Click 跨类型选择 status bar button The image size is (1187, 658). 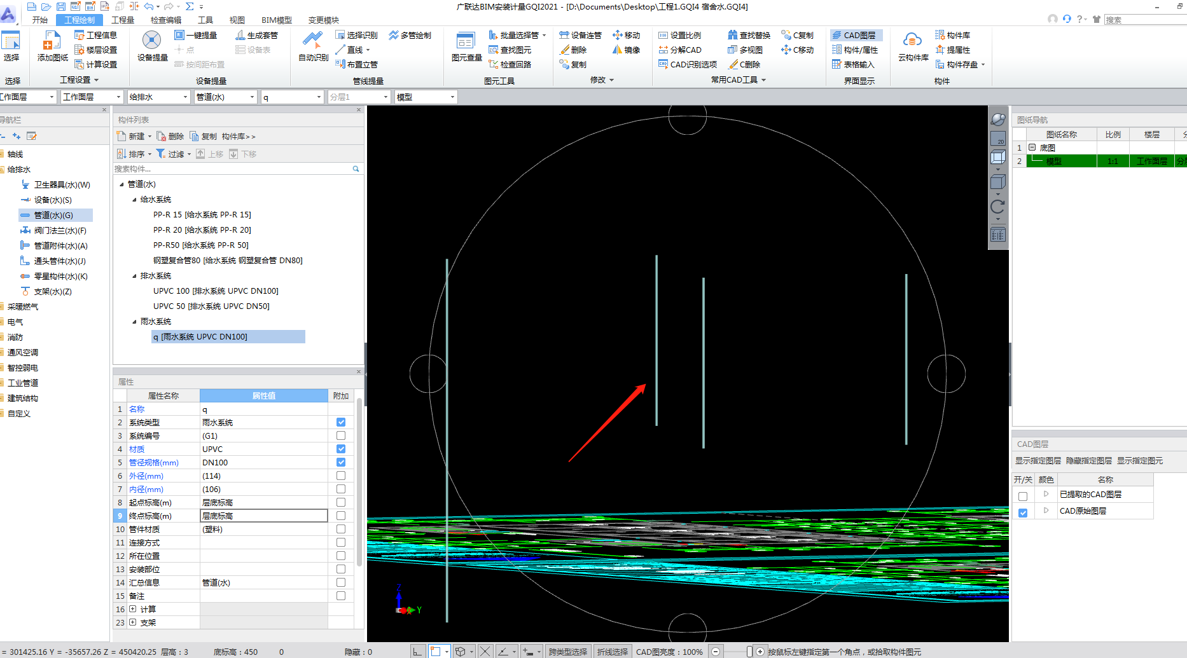click(x=567, y=652)
